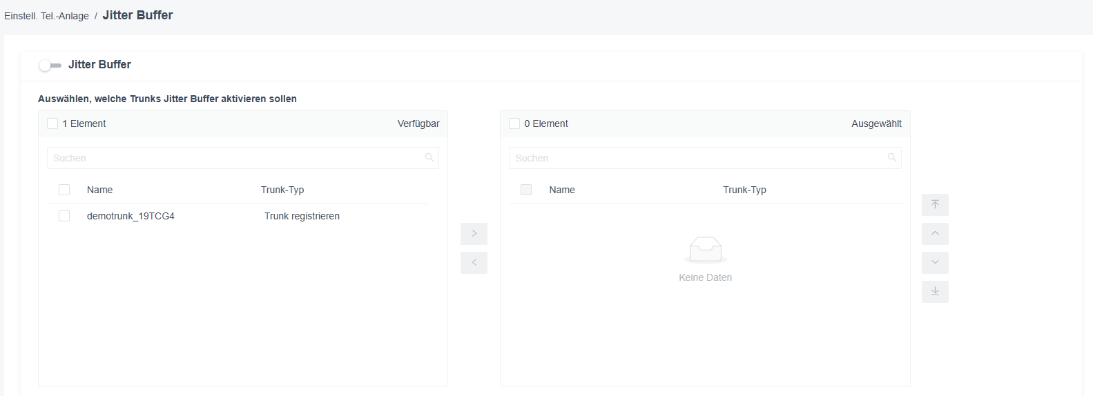Screen dimensions: 1093x396
Task: Click the search field in Ausgewählt panel
Action: click(705, 158)
